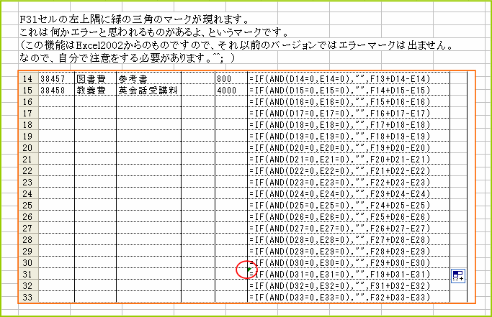Click the green error triangle in row 31
The width and height of the screenshot is (492, 317).
(249, 270)
